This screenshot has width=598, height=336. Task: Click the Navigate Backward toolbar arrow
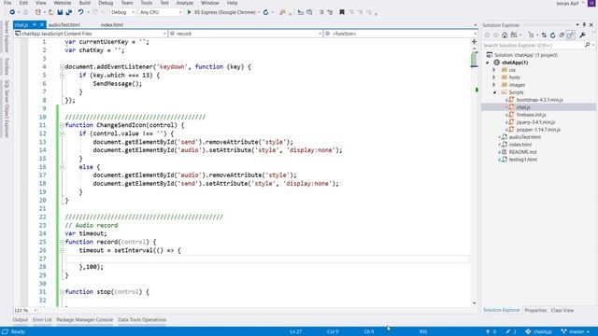tap(12, 12)
